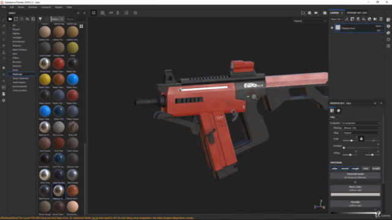Open the Window menu

pos(32,7)
